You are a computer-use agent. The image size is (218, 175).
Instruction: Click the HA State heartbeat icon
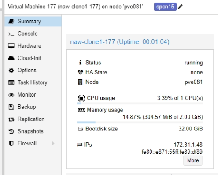(80, 72)
